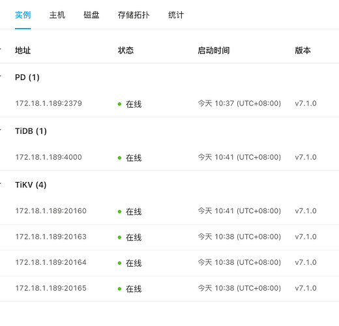Select the 实例 tab

click(x=23, y=15)
